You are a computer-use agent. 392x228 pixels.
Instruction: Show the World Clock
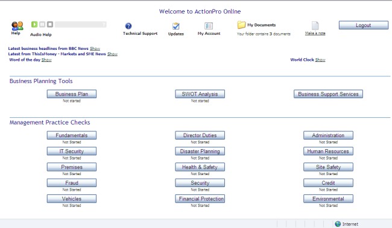pyautogui.click(x=320, y=60)
